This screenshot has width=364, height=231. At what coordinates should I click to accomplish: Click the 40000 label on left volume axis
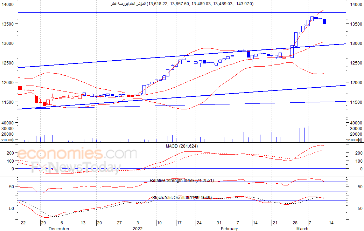[7, 123]
